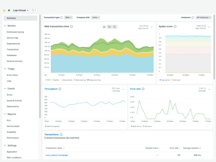
Task: Click the Transactions heading link
Action: pyautogui.click(x=51, y=135)
